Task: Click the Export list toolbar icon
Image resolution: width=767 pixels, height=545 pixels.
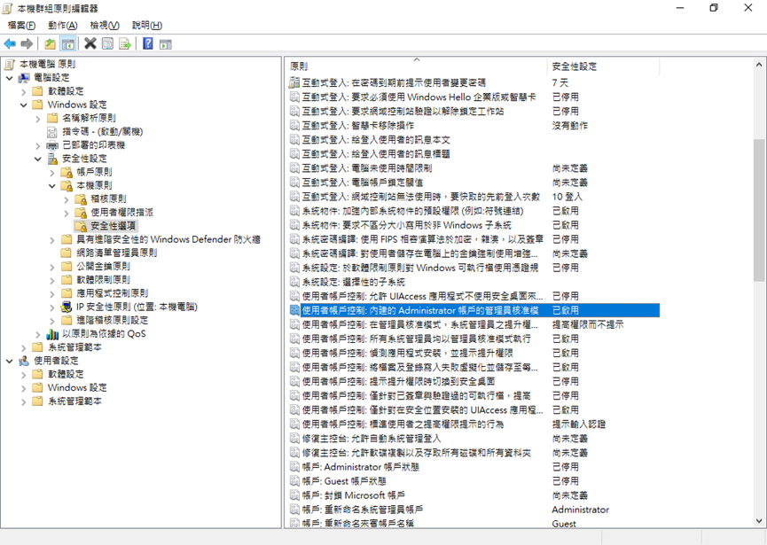Action: coord(125,44)
